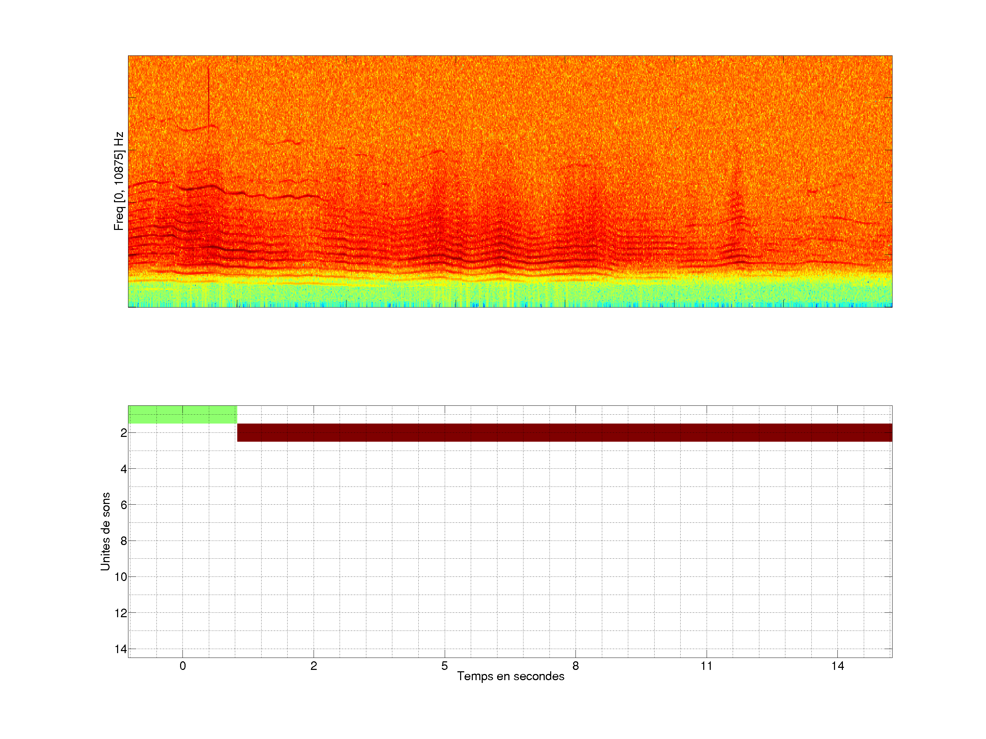Click y-axis tick label 8
This screenshot has height=739, width=986.
[124, 541]
